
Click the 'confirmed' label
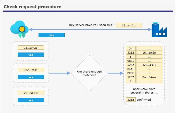(144, 100)
